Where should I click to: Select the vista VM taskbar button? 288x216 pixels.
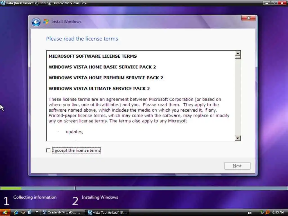click(108, 213)
